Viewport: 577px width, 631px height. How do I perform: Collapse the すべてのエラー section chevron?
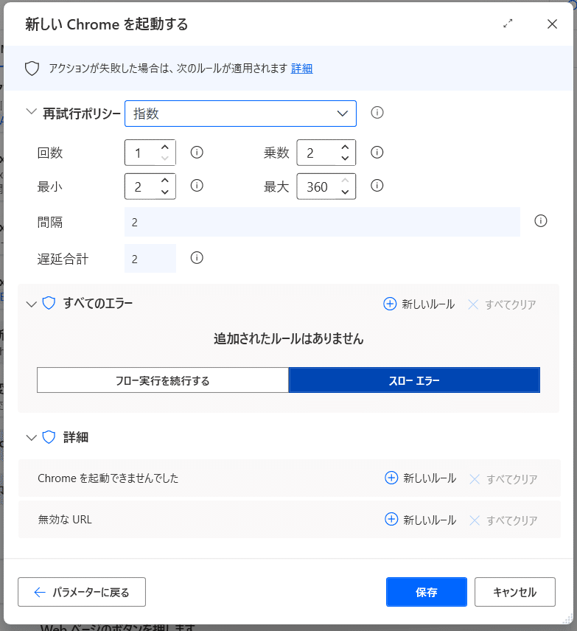point(32,304)
